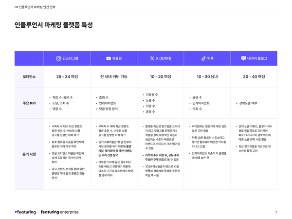This screenshot has height=219, width=292.
Task: Click the slide title 인플루언서 마케팅 플랫폼 특성
Action: [54, 24]
